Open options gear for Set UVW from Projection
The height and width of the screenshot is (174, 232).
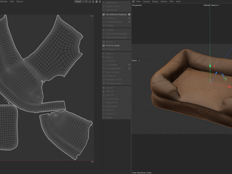point(129,14)
